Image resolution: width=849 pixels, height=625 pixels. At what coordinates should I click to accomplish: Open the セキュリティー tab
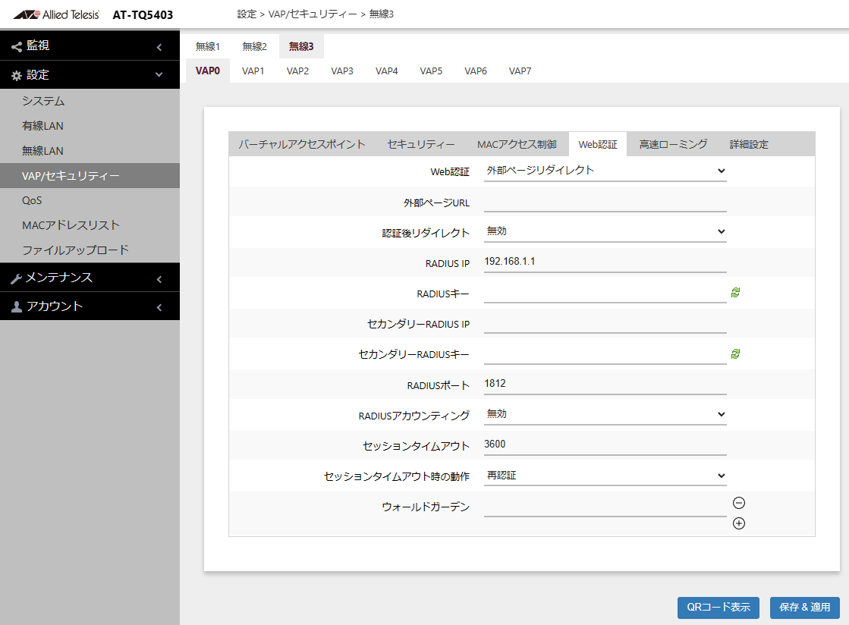[421, 144]
